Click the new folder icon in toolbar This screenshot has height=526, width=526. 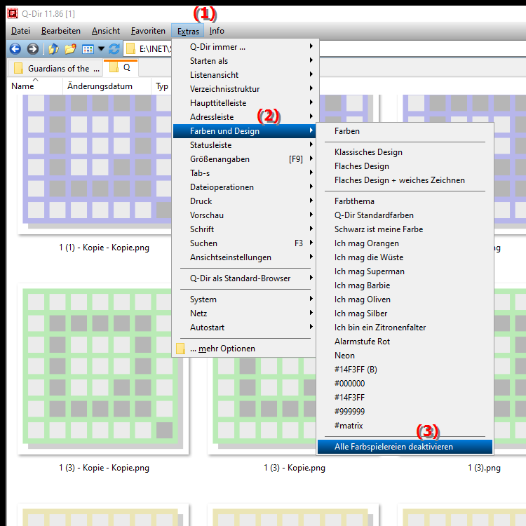[x=70, y=49]
